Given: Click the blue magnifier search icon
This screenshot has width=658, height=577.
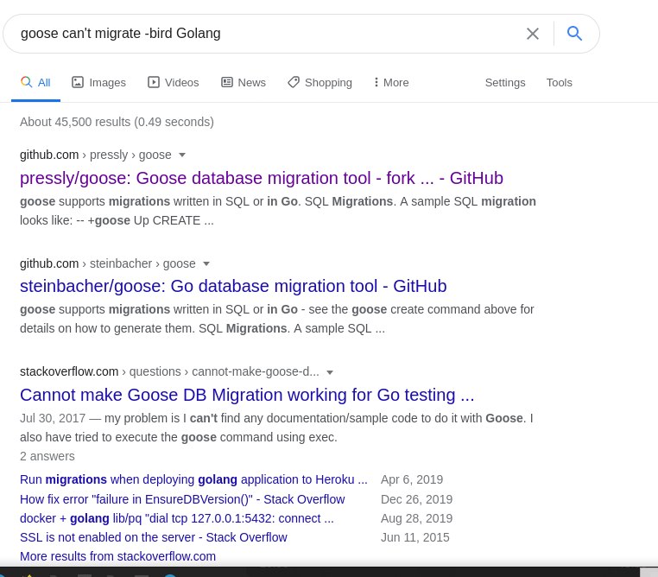Looking at the screenshot, I should tap(574, 33).
